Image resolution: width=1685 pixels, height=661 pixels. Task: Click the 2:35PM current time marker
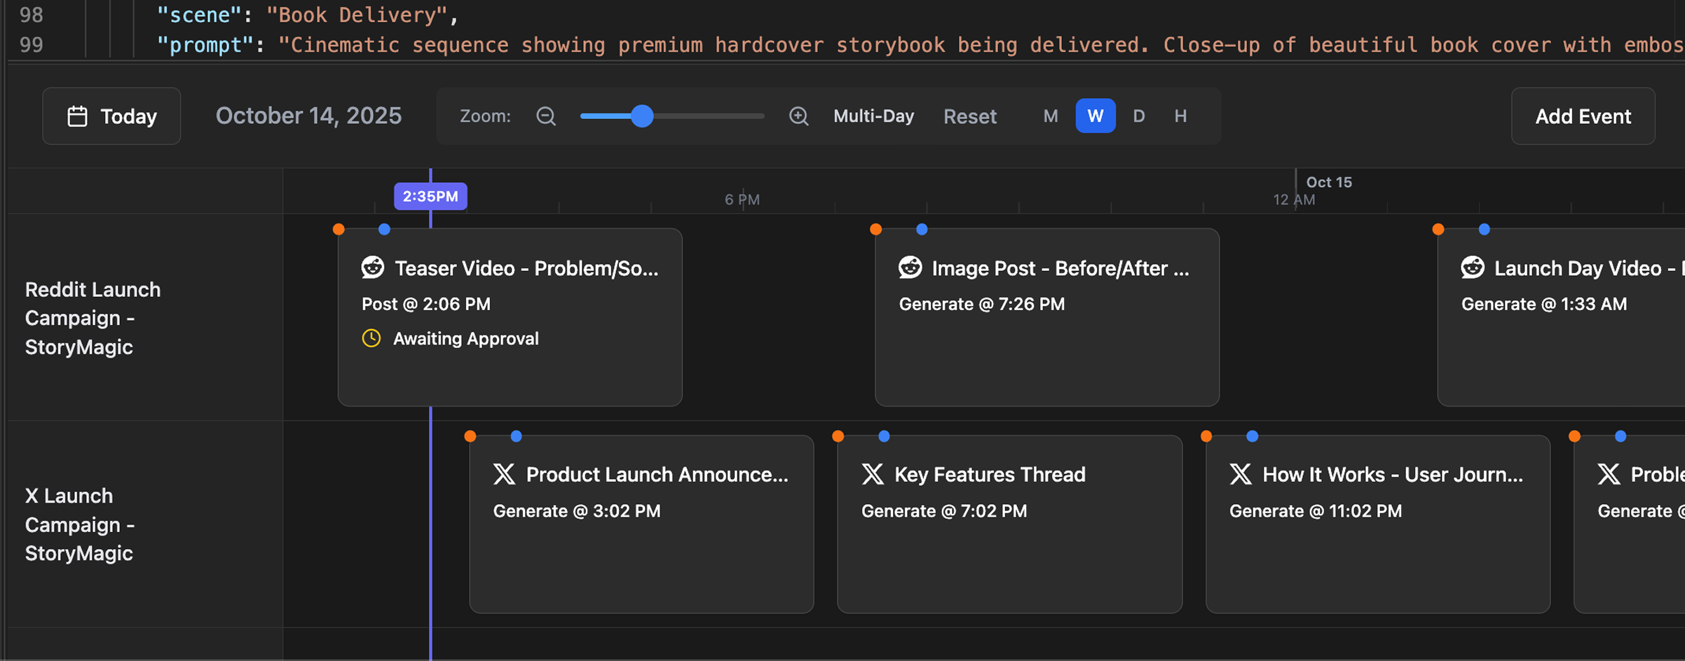coord(430,196)
